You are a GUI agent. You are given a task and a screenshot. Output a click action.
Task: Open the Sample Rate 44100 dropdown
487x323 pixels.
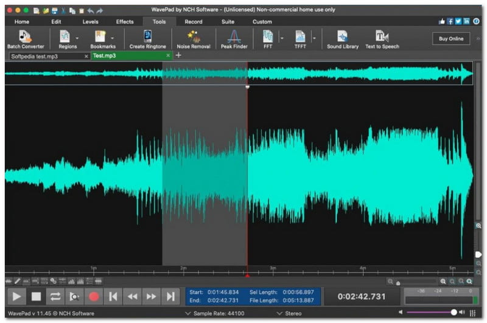click(215, 313)
